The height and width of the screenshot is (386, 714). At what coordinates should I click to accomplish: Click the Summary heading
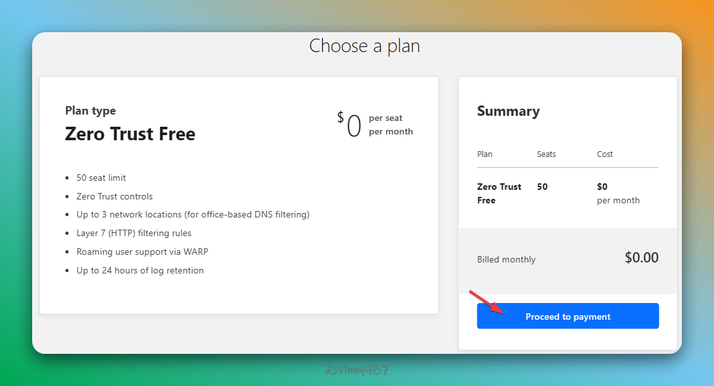(x=508, y=111)
